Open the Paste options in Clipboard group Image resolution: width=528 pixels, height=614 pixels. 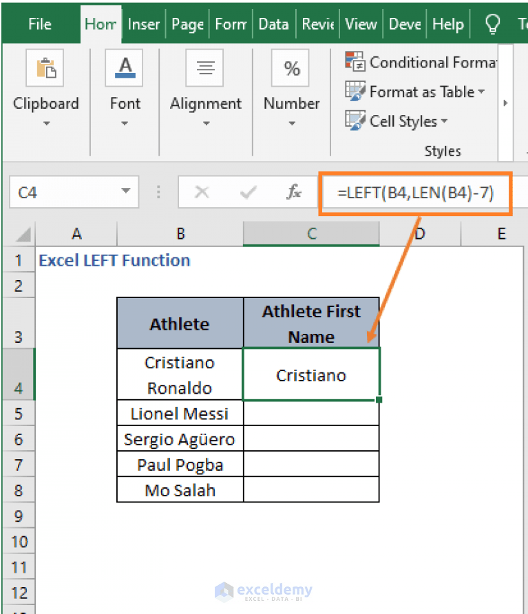pos(46,68)
